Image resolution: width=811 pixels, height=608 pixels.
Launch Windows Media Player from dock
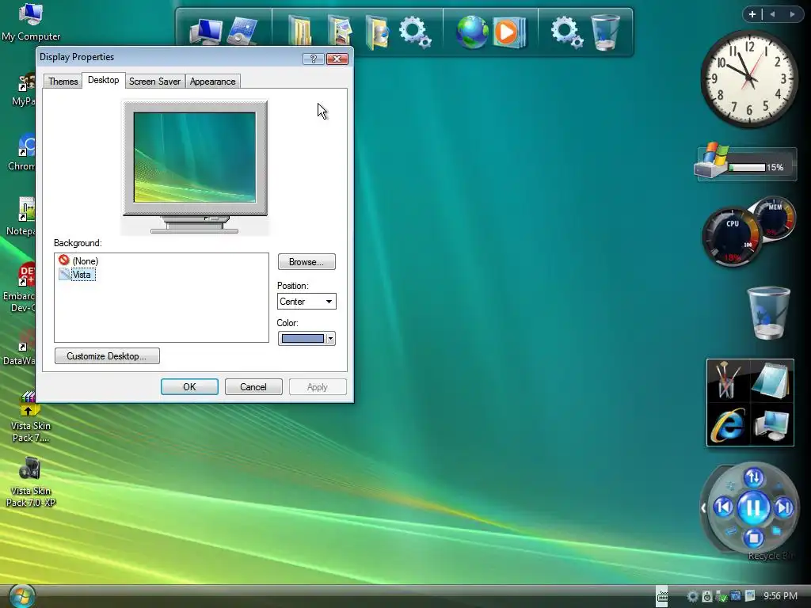coord(509,32)
